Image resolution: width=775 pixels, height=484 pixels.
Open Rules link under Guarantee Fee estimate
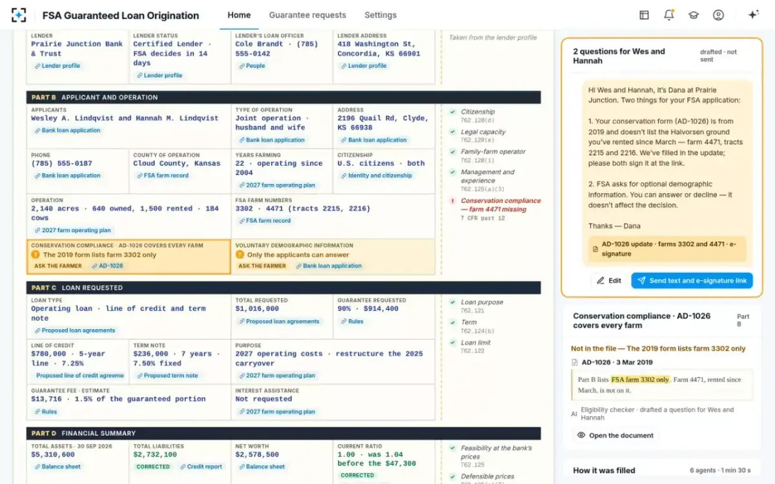click(45, 412)
